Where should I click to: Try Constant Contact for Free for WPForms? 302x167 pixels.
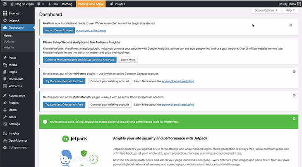pos(64,81)
